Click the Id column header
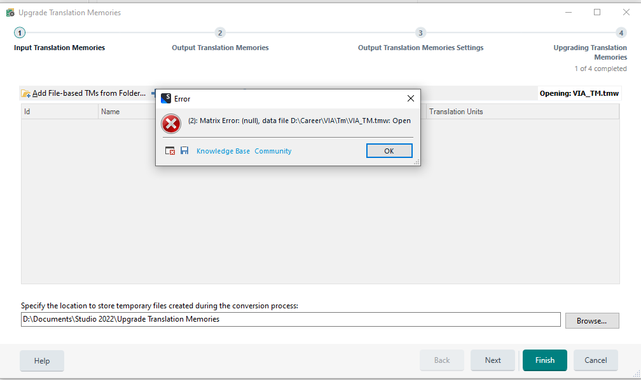 click(x=60, y=112)
